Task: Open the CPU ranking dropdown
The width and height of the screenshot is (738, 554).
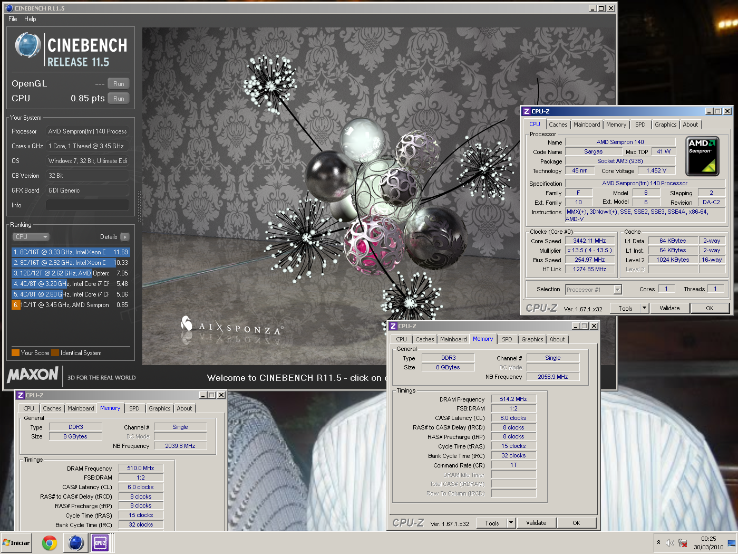Action: [x=31, y=237]
